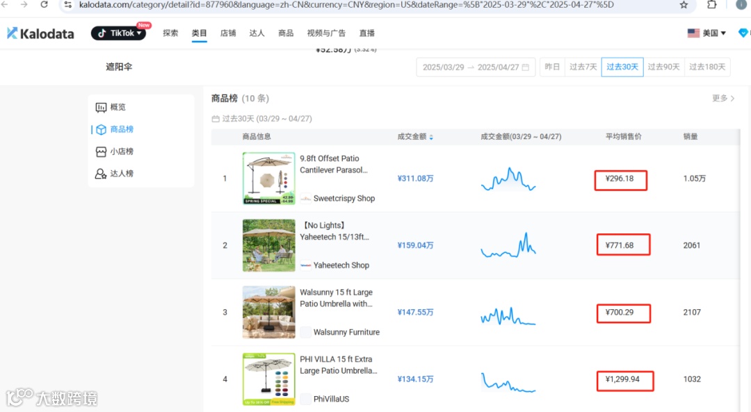Screen dimensions: 751x412
Task: Click the calendar icon in date range field
Action: (526, 67)
